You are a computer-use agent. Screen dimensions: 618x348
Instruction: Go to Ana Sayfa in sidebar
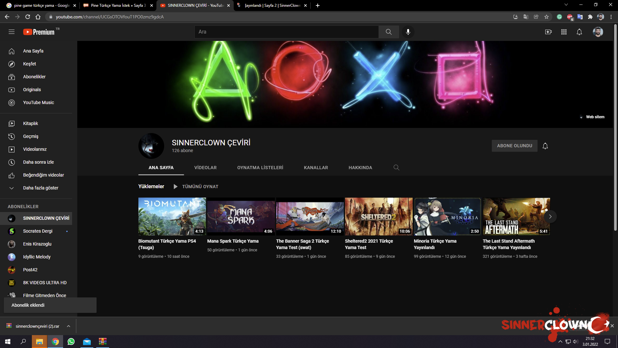click(36, 51)
